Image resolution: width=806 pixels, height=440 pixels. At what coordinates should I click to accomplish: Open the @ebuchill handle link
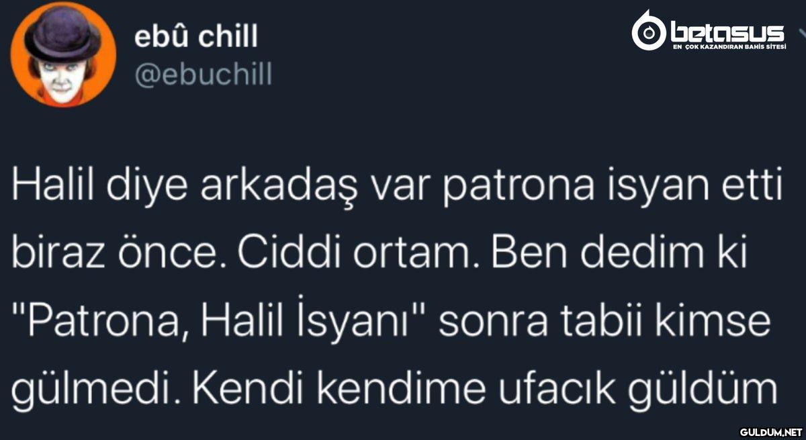203,76
